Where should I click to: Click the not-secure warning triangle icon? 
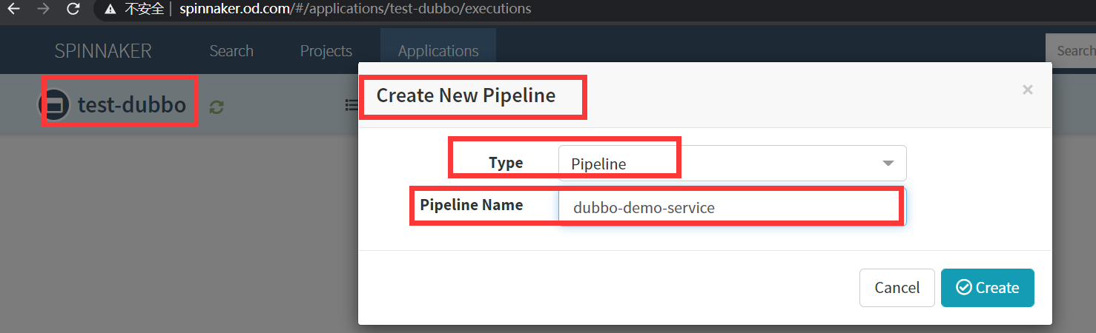pos(110,10)
